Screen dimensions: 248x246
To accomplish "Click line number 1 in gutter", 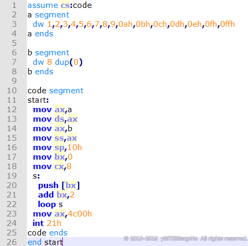I will point(14,5).
